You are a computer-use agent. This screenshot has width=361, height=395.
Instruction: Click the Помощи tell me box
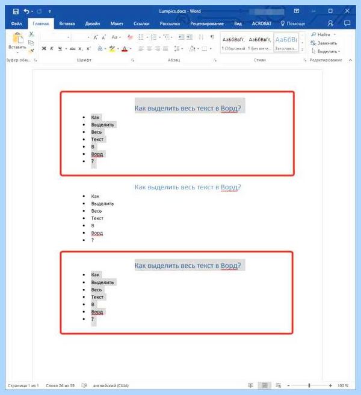(x=293, y=24)
